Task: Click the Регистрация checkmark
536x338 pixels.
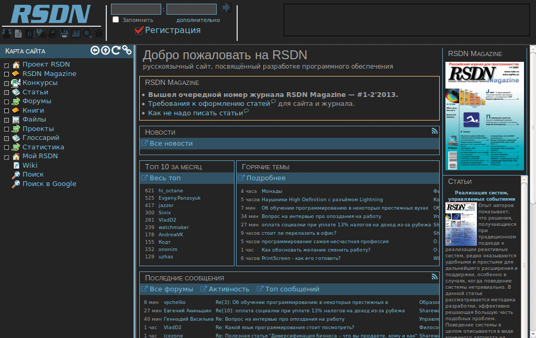Action: pos(139,30)
